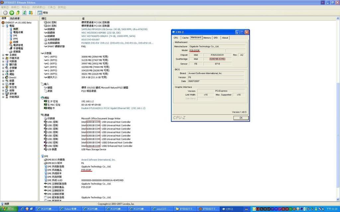Switch to the 我的最愛 sidebar tab
The image size is (340, 212).
pyautogui.click(x=15, y=19)
